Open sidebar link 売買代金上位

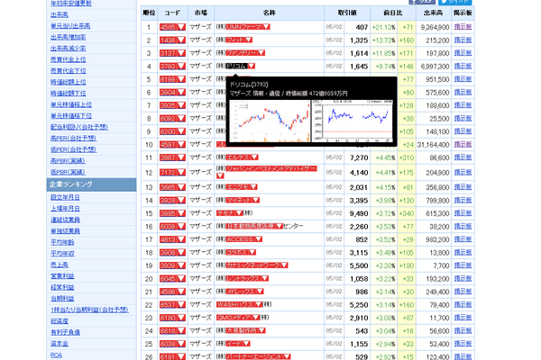pos(68,59)
